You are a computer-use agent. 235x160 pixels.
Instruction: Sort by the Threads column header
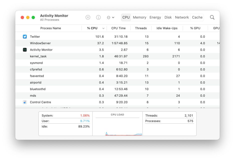141,28
